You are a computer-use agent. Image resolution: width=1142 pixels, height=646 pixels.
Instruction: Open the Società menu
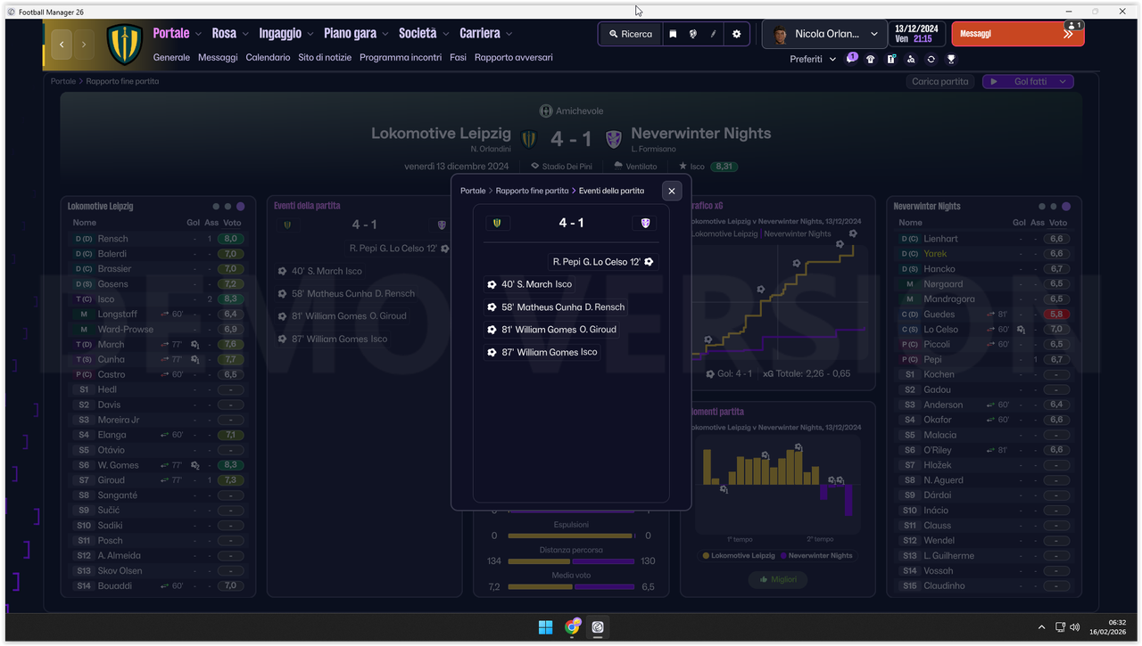coord(418,33)
